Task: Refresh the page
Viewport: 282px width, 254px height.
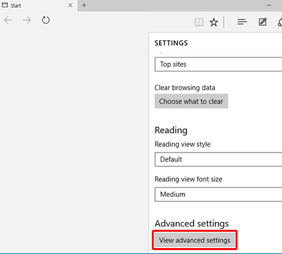Action: [x=46, y=20]
